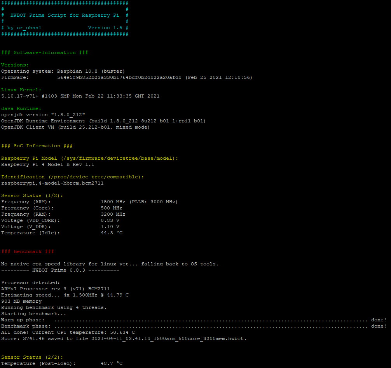Select the ARM frequency value 1500 MHz

[x=113, y=202]
